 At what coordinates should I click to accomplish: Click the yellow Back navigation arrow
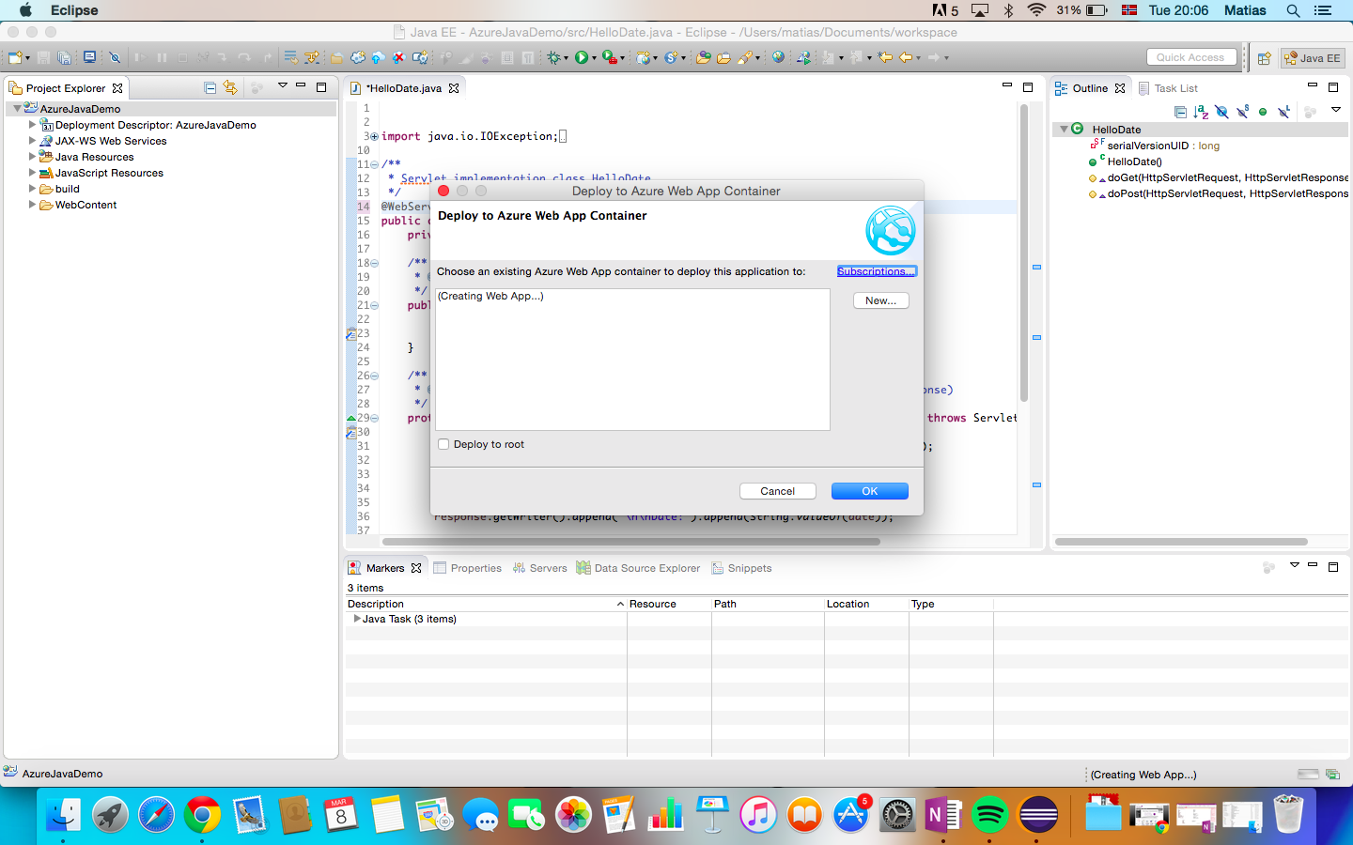click(906, 57)
